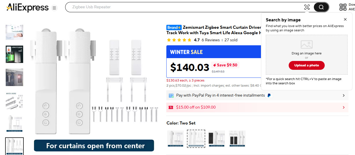The height and width of the screenshot is (155, 355).
Task: Click the red coupon discount icon
Action: coord(171,107)
